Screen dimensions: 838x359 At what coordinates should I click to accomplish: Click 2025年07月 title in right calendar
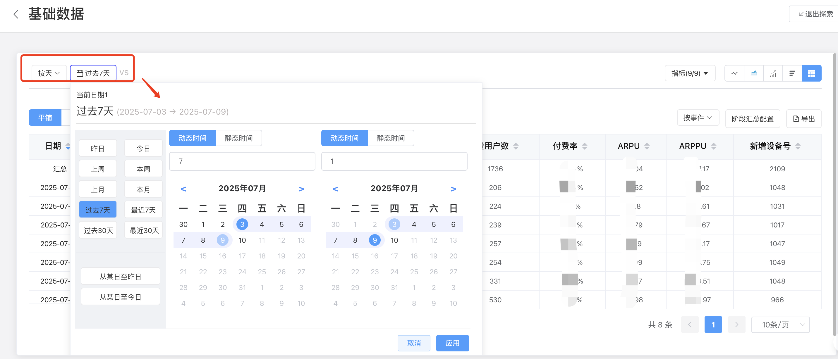(x=394, y=189)
